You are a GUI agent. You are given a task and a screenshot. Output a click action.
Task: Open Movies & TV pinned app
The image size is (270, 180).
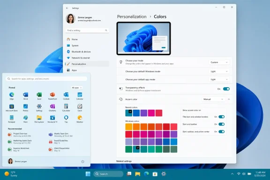click(x=52, y=119)
